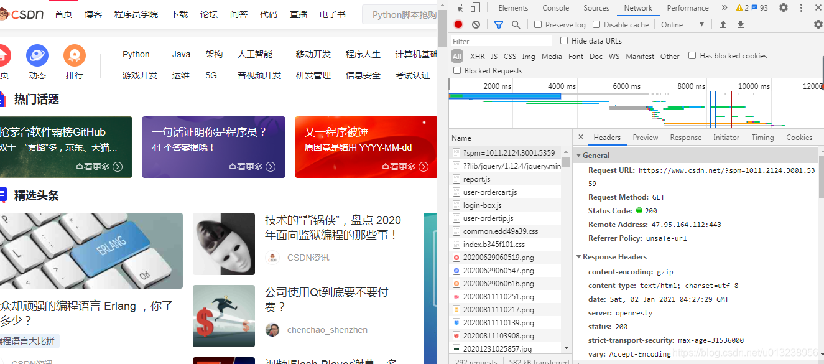Enable Preserve log checkbox
This screenshot has height=364, width=824.
click(x=538, y=24)
